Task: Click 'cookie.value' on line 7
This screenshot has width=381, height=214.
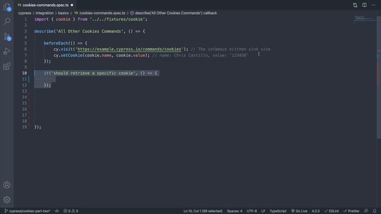Action: click(130, 55)
